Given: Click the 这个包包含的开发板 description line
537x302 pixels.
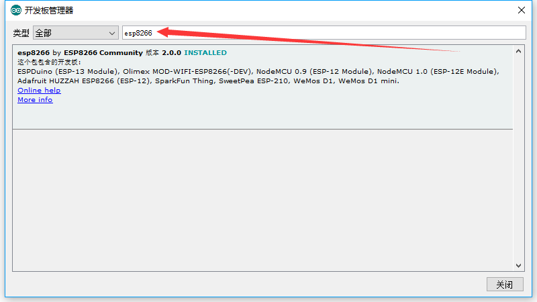Looking at the screenshot, I should [48, 62].
